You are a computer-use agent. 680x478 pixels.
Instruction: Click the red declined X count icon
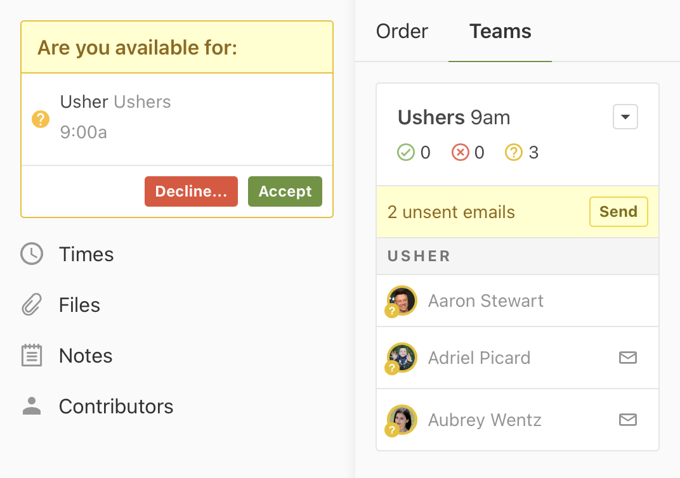pos(460,153)
